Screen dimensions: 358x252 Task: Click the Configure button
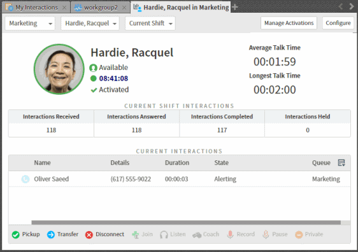(x=338, y=23)
